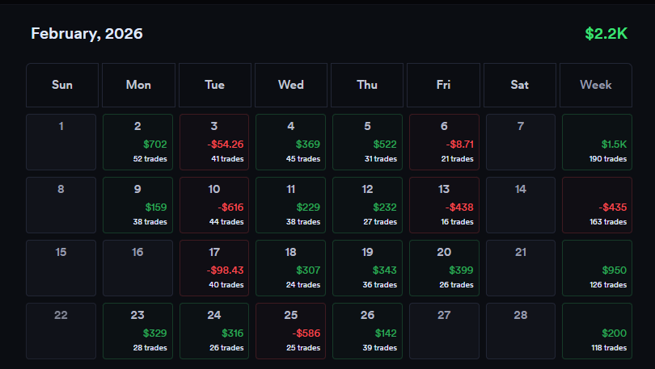Click the February, 2026 month title
The height and width of the screenshot is (369, 655).
(x=87, y=34)
